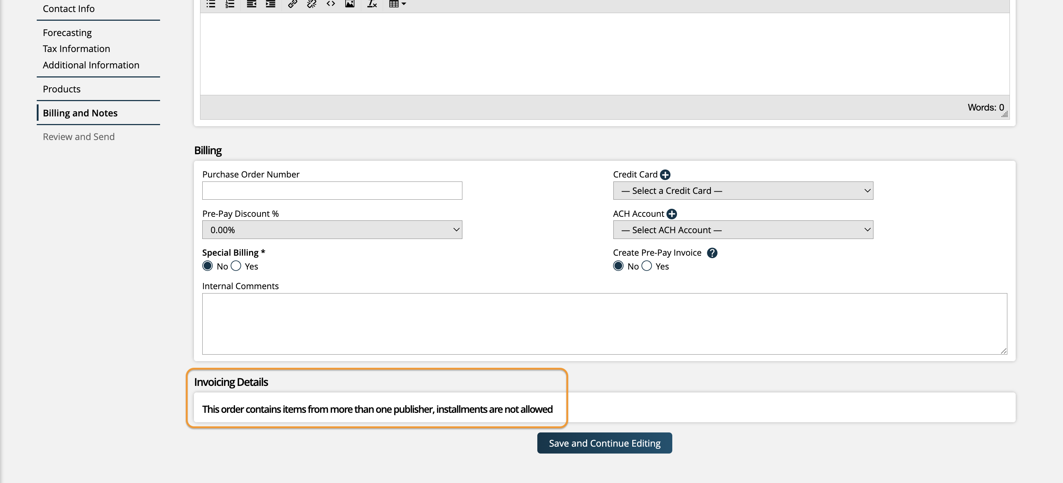Click the clear formatting icon
The width and height of the screenshot is (1063, 483).
(x=371, y=4)
